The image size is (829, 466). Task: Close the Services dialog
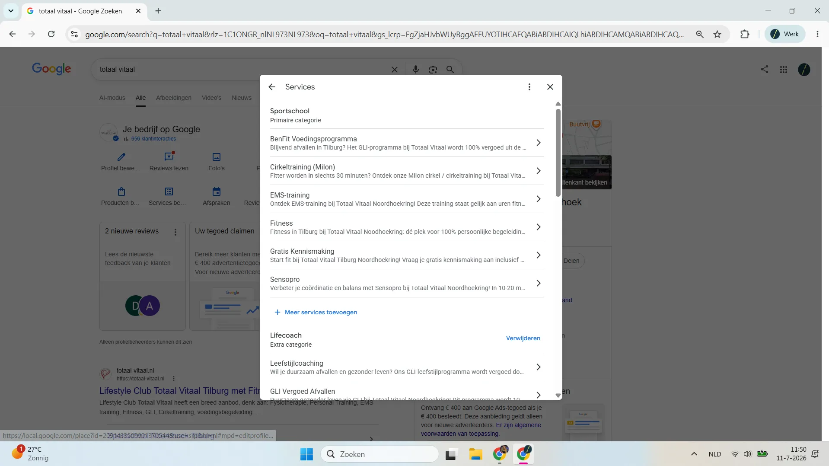tap(550, 87)
